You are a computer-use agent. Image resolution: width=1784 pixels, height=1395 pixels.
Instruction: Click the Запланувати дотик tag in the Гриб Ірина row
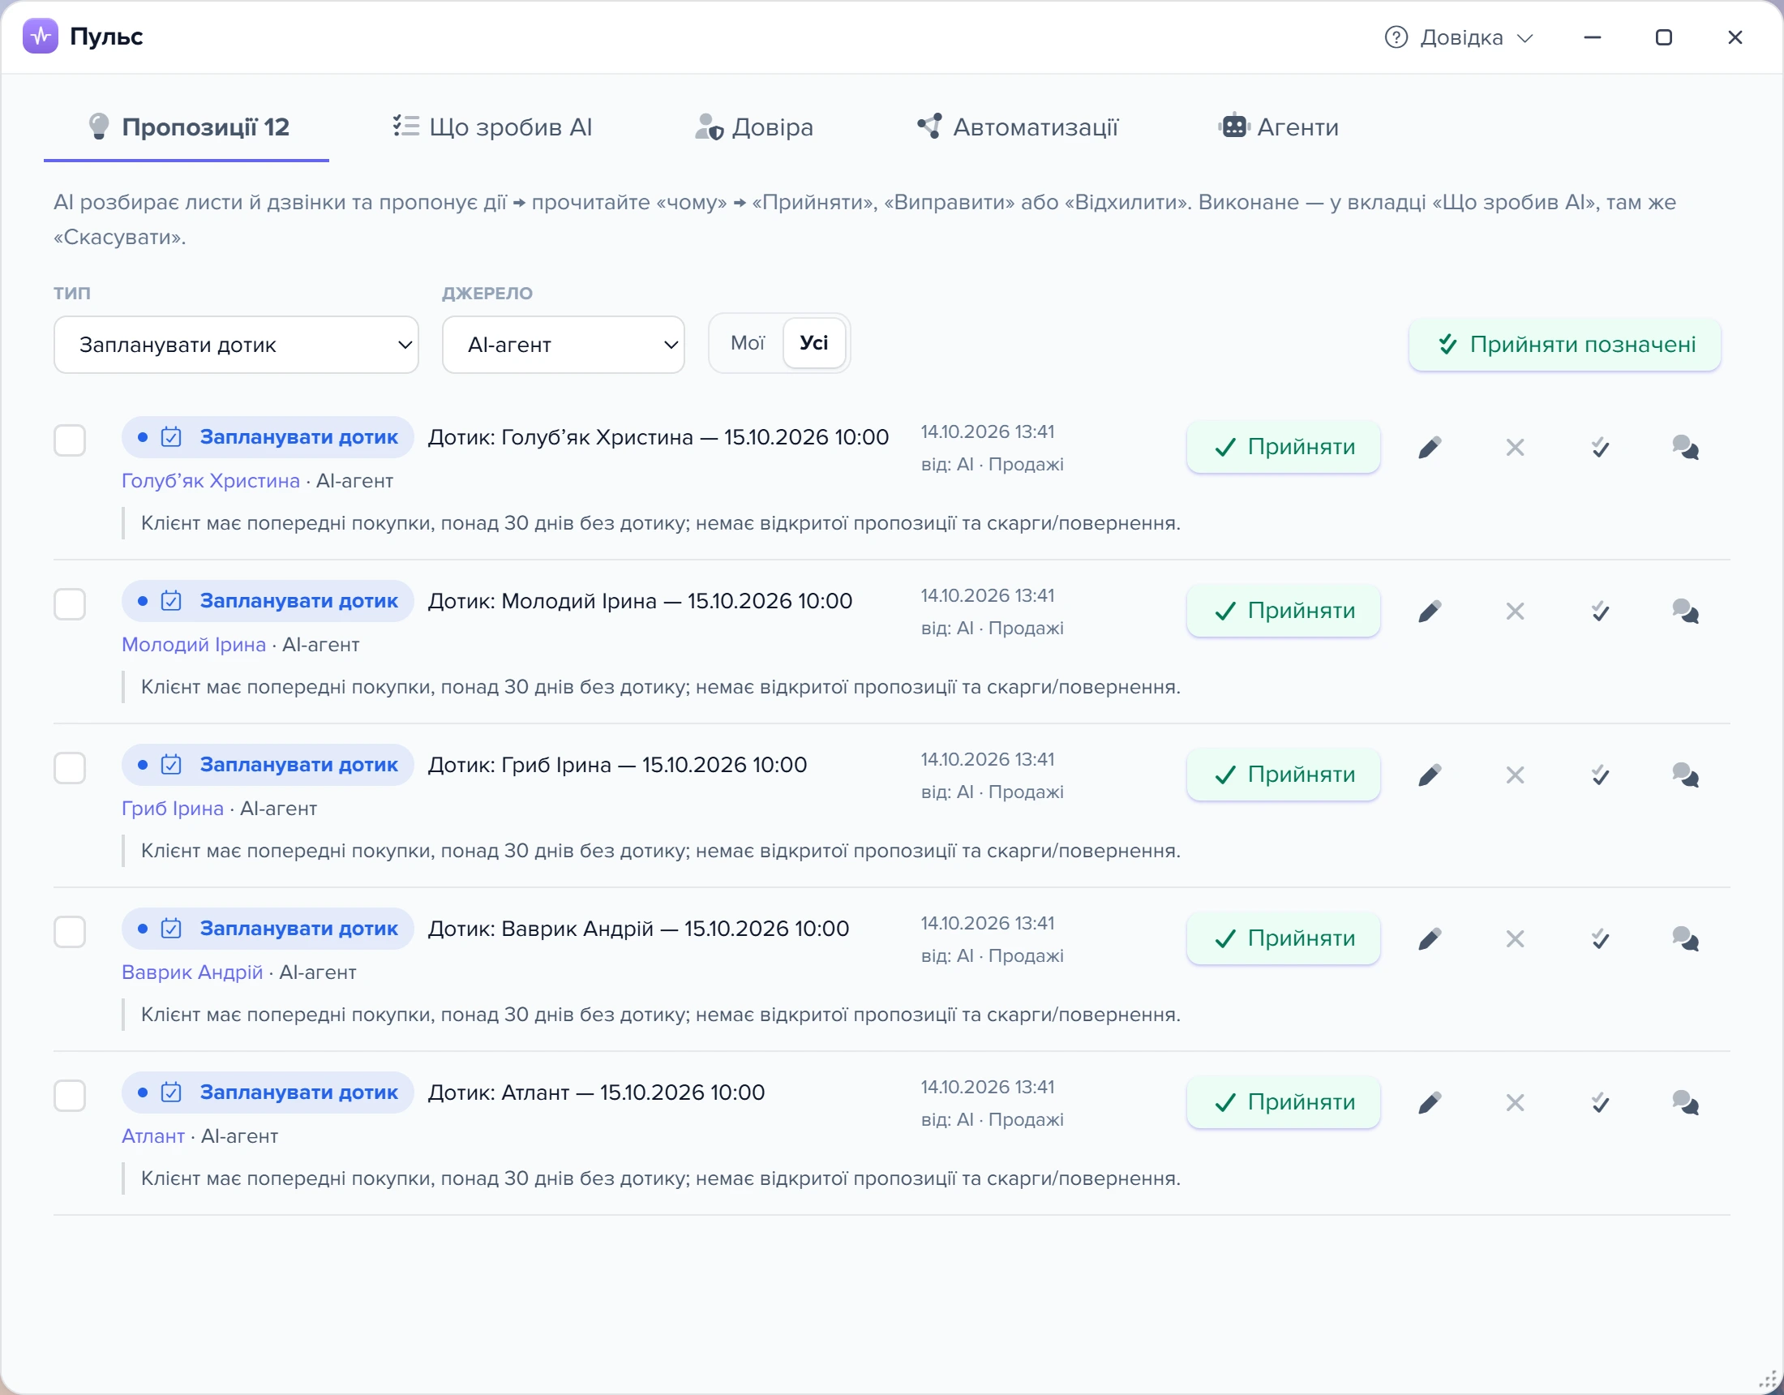point(268,765)
